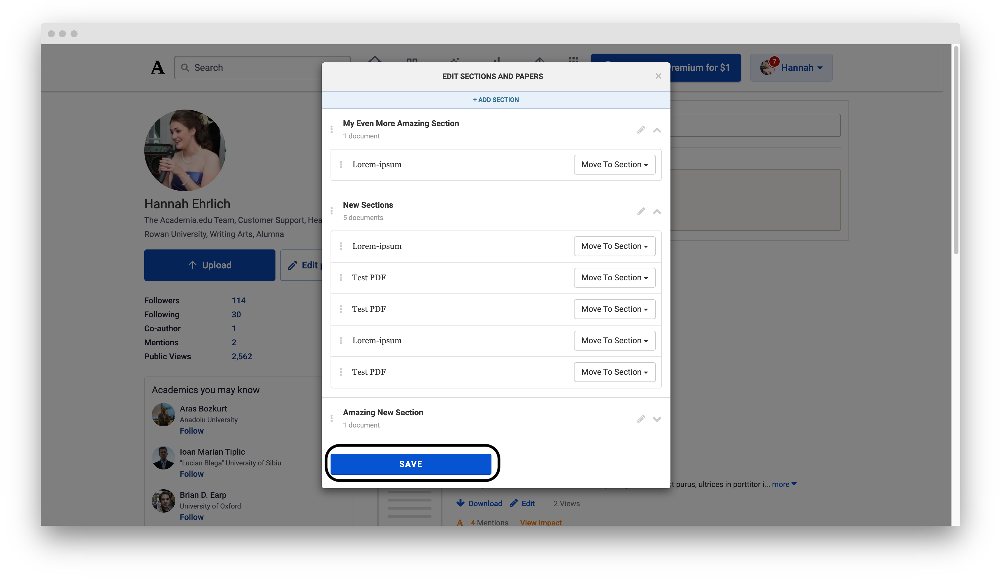Open Move To Section for first Test PDF

(x=614, y=277)
